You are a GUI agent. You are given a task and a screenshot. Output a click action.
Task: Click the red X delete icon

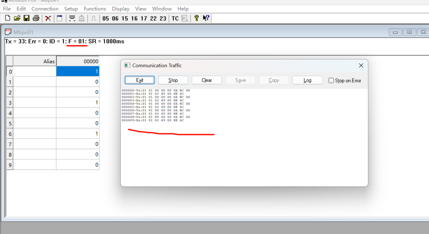pos(48,19)
